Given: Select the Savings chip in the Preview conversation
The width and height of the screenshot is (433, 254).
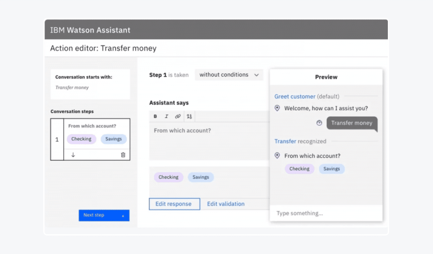Looking at the screenshot, I should pos(332,169).
